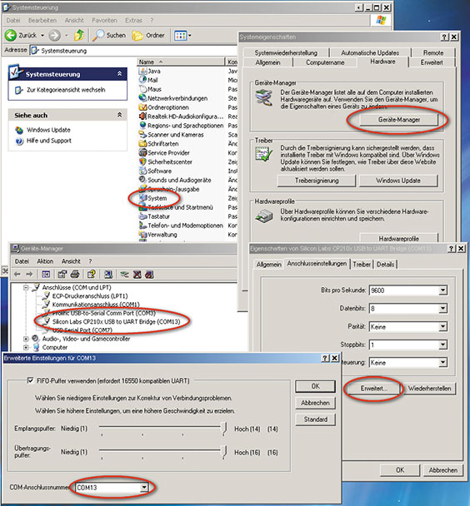This screenshot has width=470, height=506.
Task: Collapse the Siehe auch panel chevron
Action: tap(119, 115)
